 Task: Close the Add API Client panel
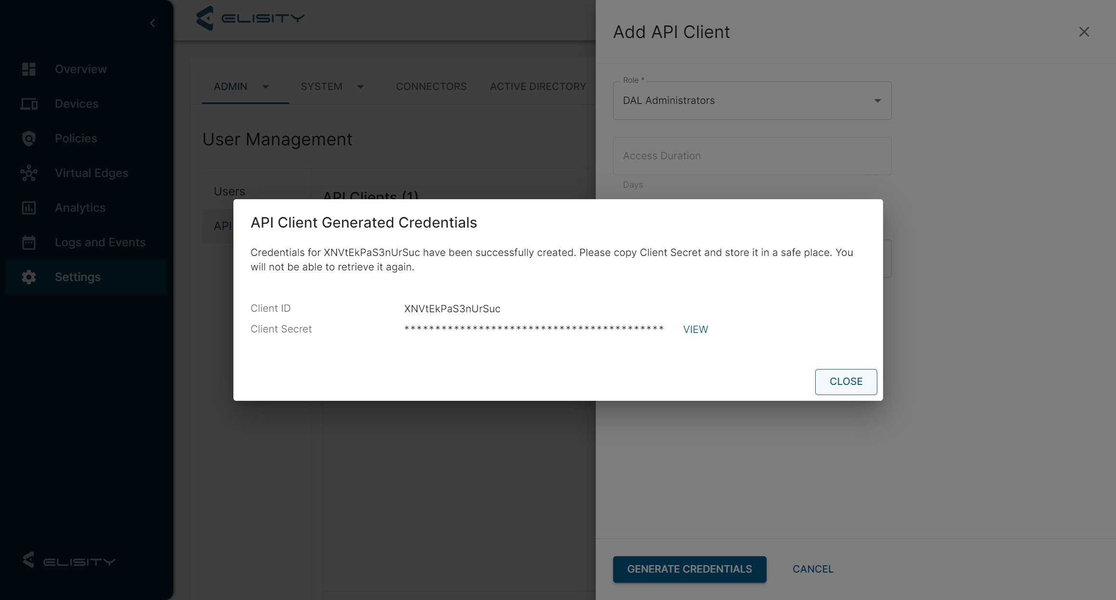[1084, 32]
